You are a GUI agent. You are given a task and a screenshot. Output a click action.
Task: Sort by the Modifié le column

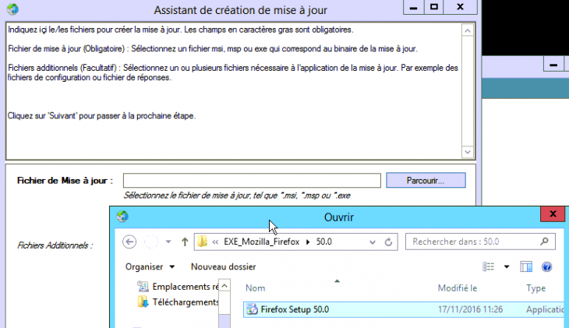[458, 288]
